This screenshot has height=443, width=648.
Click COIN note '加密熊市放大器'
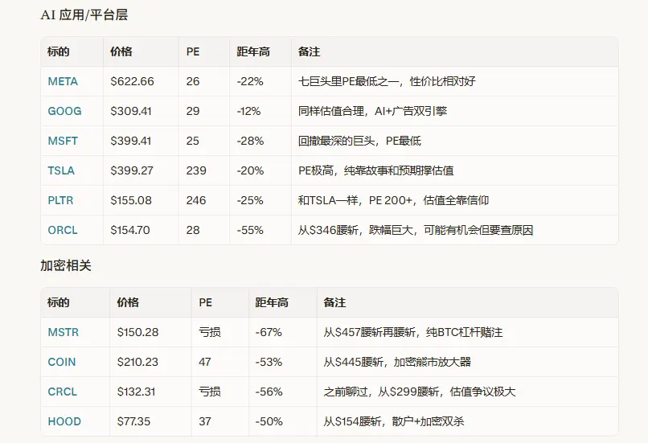click(433, 362)
